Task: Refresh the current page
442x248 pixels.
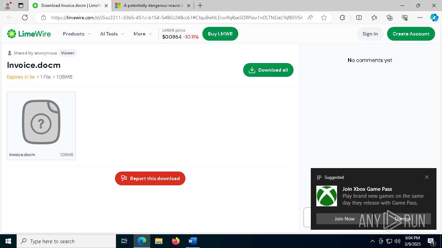Action: coord(25,18)
